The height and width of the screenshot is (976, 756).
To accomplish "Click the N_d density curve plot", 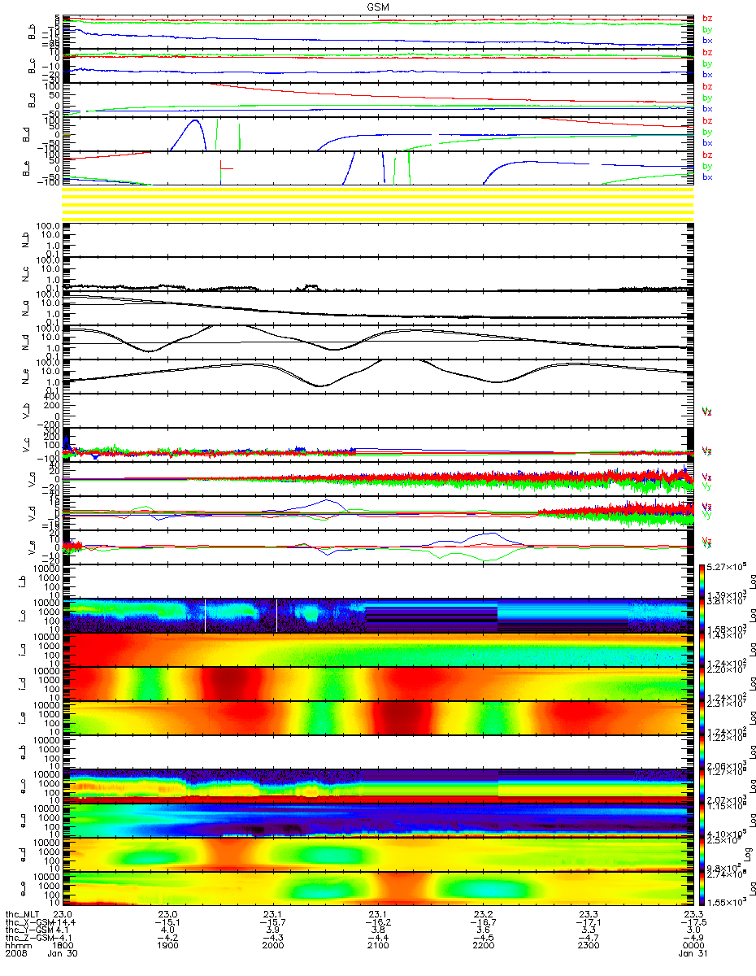I will (x=378, y=342).
